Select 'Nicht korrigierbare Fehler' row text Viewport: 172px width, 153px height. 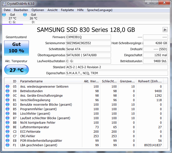(x=38, y=123)
